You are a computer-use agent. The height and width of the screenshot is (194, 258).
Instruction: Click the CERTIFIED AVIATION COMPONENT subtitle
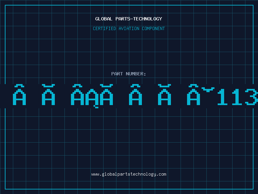tap(129, 28)
